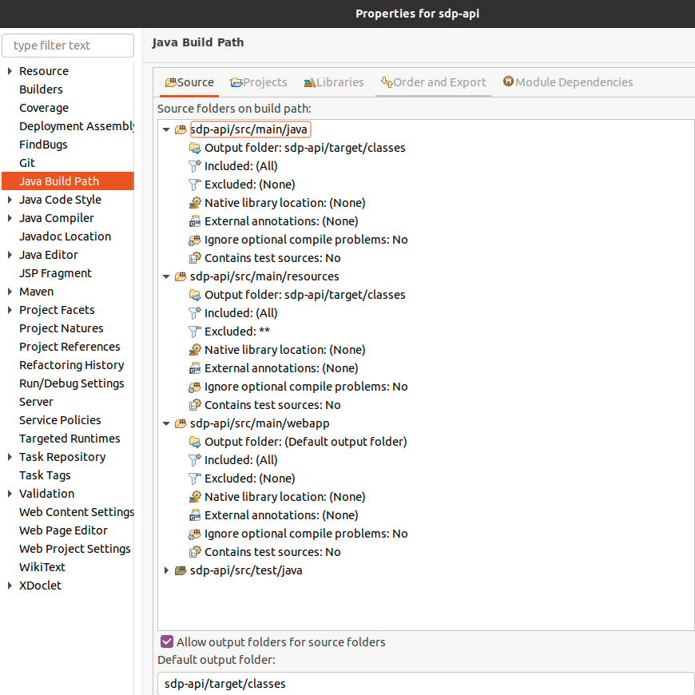Expand the Task Repository node
Image resolution: width=695 pixels, height=695 pixels.
tap(10, 457)
